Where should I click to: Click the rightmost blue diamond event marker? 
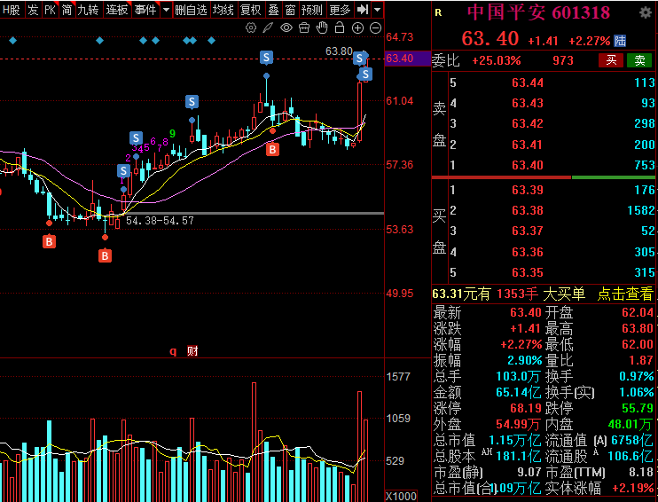(x=211, y=41)
